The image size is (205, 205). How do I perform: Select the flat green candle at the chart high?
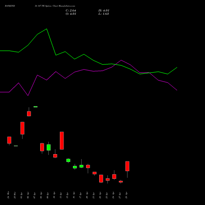tap(36, 107)
